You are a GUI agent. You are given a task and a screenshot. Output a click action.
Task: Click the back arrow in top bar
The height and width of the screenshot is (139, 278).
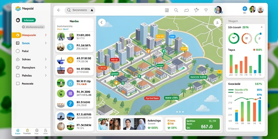[x=59, y=10]
